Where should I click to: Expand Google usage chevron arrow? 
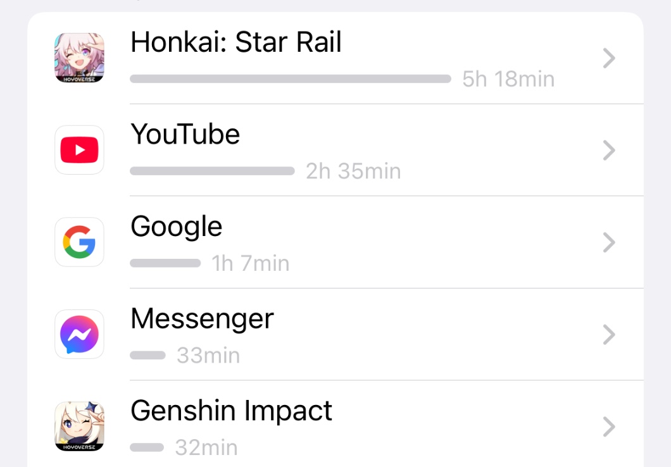pos(609,242)
